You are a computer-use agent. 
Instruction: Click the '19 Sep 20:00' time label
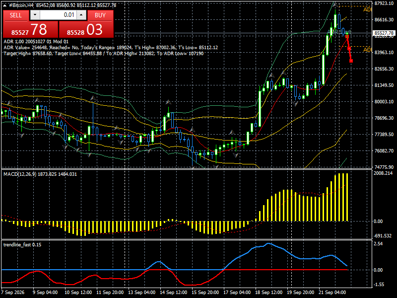click(301, 293)
